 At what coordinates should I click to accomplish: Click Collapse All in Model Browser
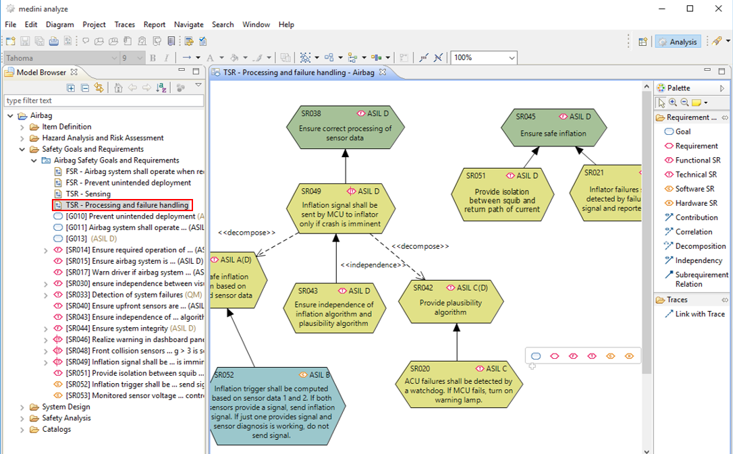point(85,88)
